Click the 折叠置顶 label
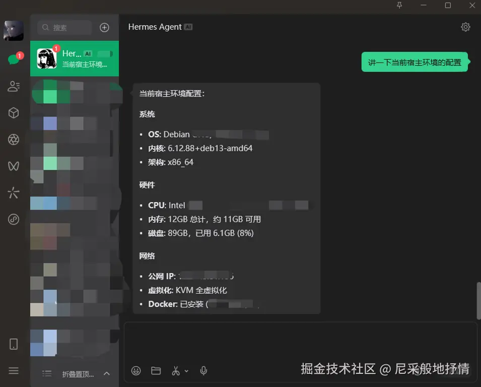 coord(78,374)
